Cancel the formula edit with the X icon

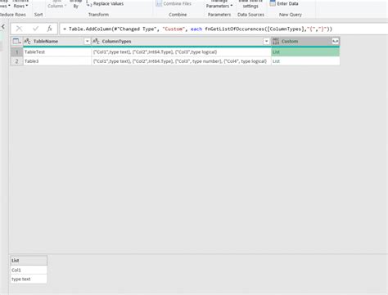[19, 29]
